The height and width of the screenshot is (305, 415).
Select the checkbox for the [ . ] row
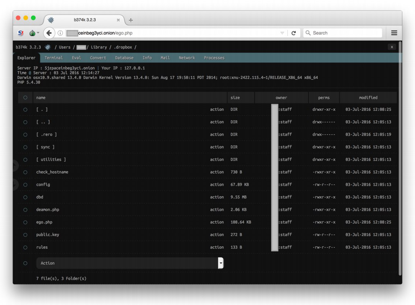coord(25,110)
